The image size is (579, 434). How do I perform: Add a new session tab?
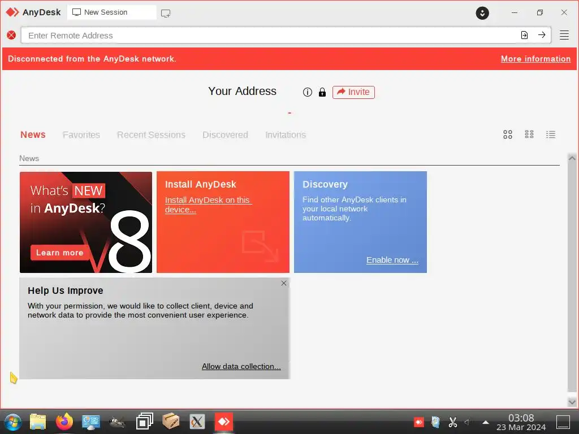[x=166, y=14]
